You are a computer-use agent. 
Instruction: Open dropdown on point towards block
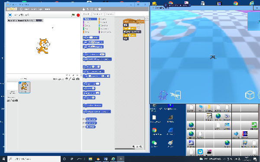[110, 59]
